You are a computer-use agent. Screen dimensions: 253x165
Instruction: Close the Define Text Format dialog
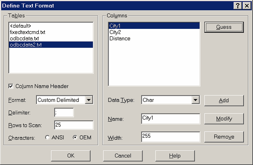click(246, 5)
